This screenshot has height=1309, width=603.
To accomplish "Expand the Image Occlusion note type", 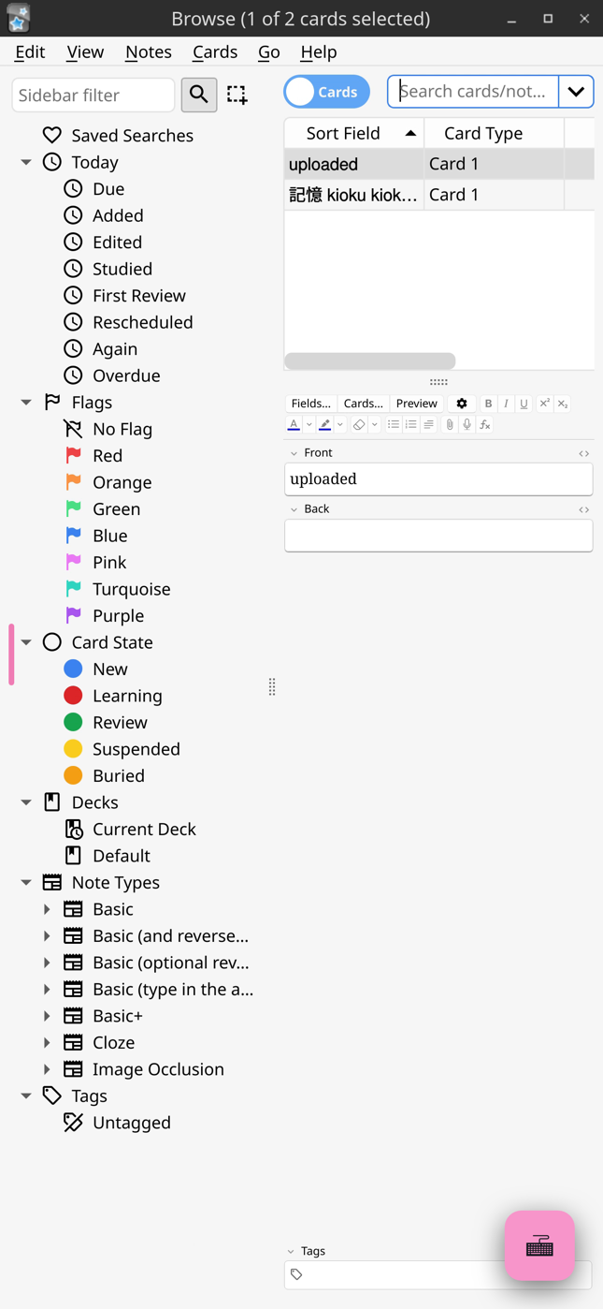I will (x=48, y=1069).
